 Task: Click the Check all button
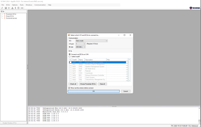(x=73, y=84)
